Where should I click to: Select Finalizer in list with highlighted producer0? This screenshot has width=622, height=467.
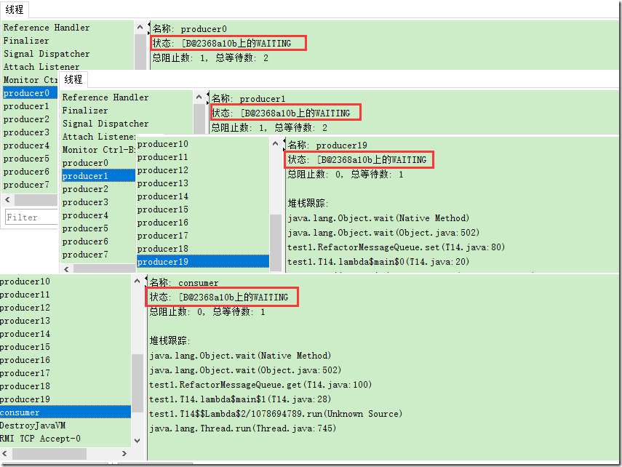pos(26,41)
